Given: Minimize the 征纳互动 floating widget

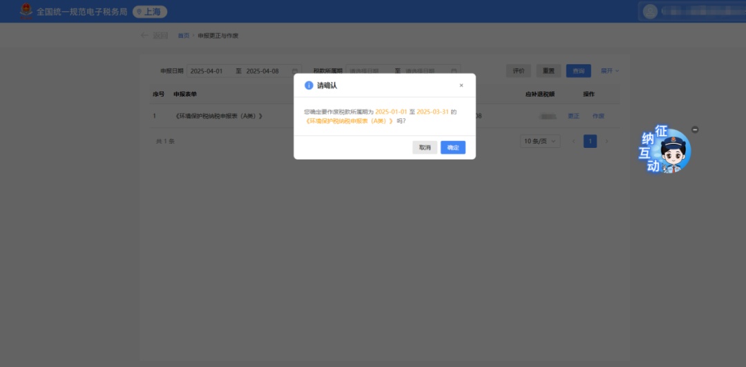Looking at the screenshot, I should [695, 129].
